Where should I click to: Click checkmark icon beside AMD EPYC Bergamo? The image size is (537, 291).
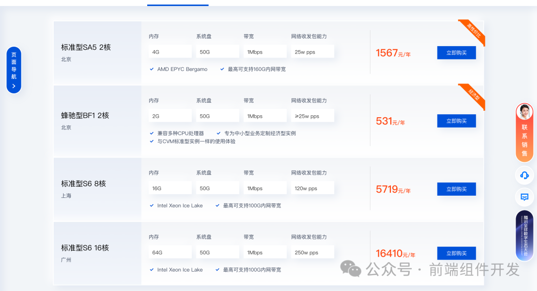(152, 69)
